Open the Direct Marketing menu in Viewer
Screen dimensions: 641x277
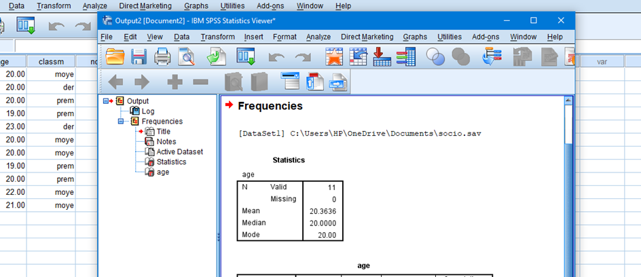pyautogui.click(x=367, y=37)
